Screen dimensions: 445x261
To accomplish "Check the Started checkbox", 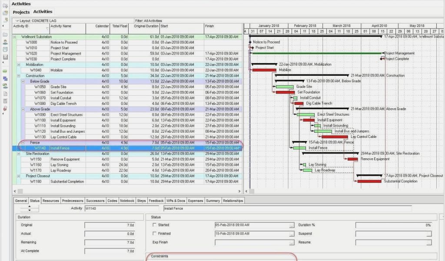I will 154,225.
